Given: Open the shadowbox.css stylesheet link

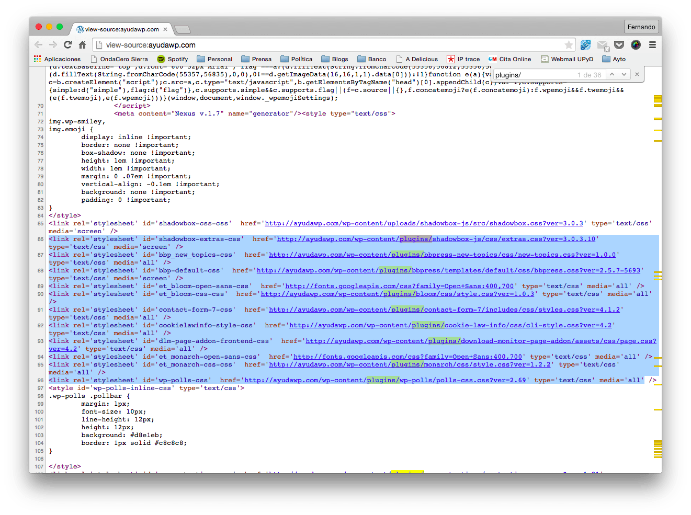Looking at the screenshot, I should pyautogui.click(x=424, y=223).
